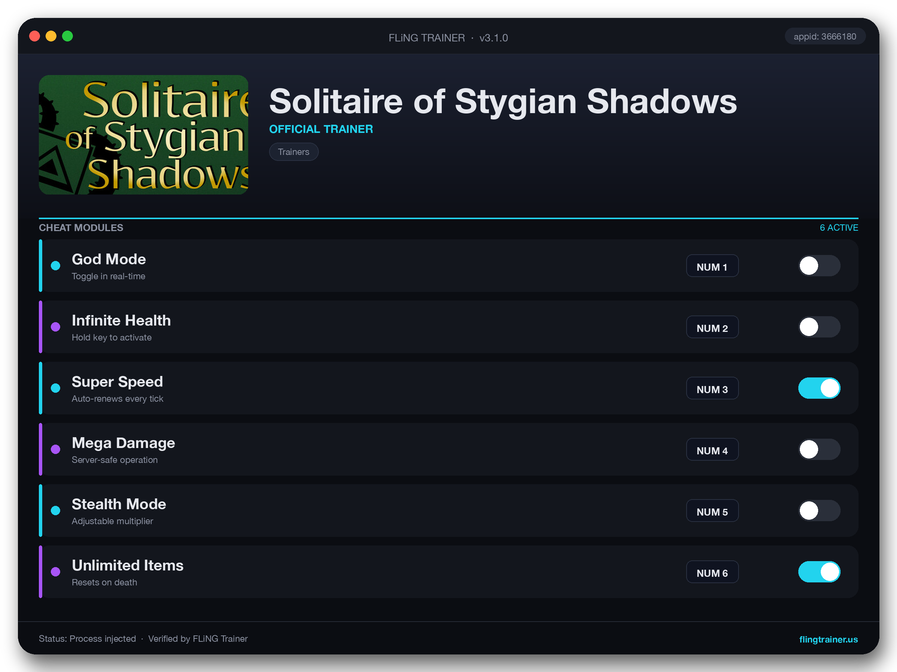Enable the God Mode toggle switch
The width and height of the screenshot is (897, 672).
coord(819,266)
